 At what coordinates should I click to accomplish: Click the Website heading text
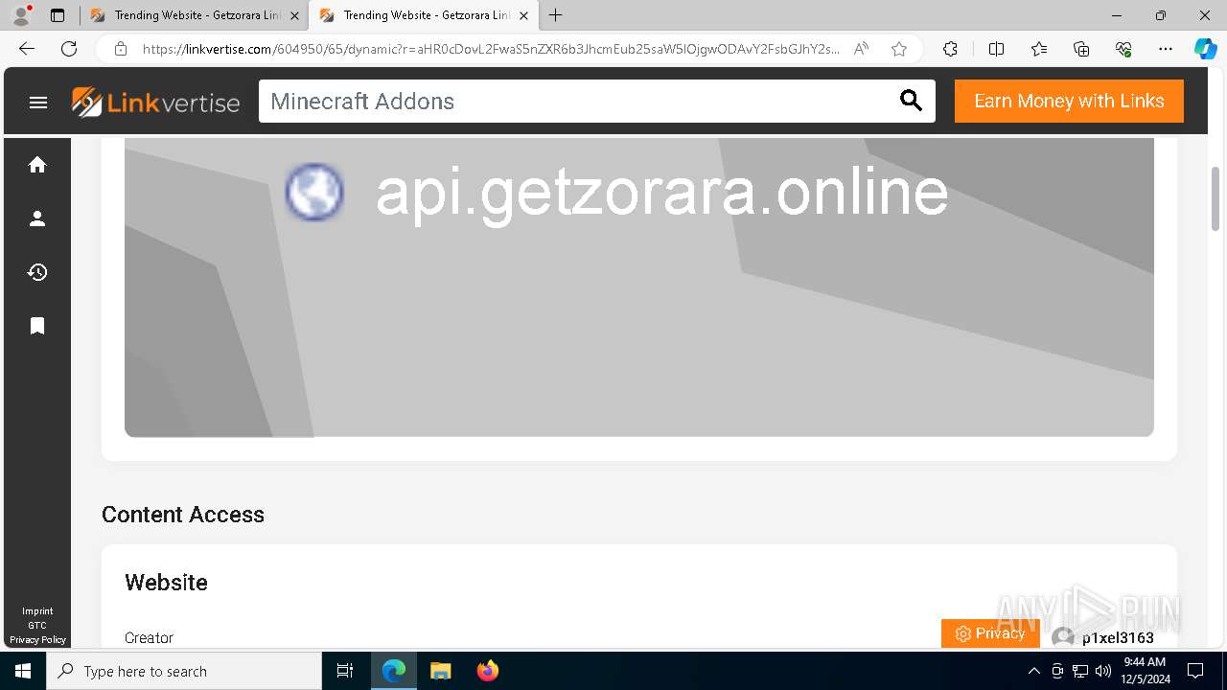pyautogui.click(x=166, y=583)
